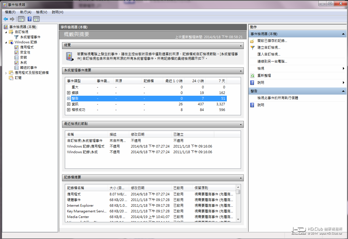Image resolution: width=348 pixels, height=239 pixels.
Task: Expand 稽核成功 event type row
Action: pyautogui.click(x=69, y=110)
